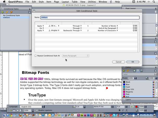Open the Adobe Pi Std font dropdown
The height and width of the screenshot is (118, 158).
(x=104, y=107)
